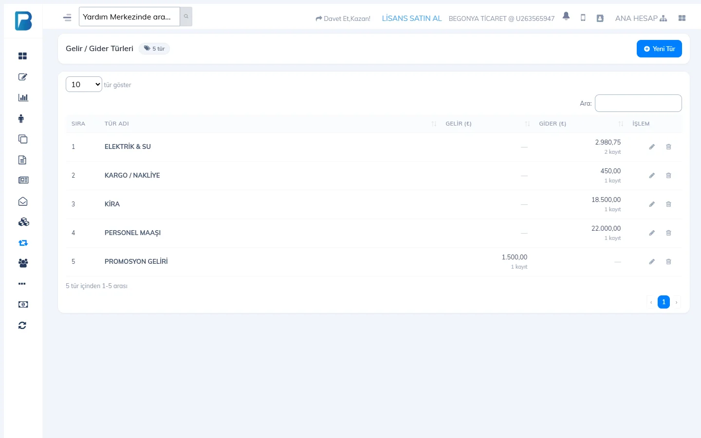The width and height of the screenshot is (701, 438).
Task: Click the Yeni Tür button
Action: point(659,49)
